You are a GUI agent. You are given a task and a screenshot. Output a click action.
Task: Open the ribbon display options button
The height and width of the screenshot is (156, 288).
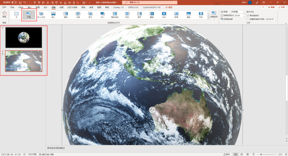coord(264,2)
